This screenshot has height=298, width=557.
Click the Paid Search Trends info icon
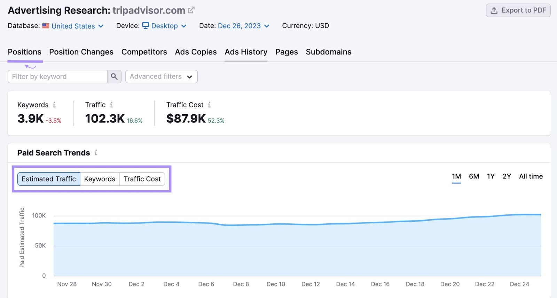coord(96,153)
